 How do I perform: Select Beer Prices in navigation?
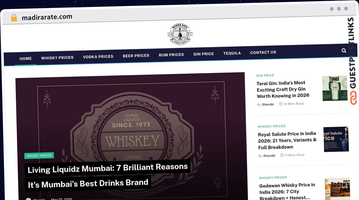136,56
